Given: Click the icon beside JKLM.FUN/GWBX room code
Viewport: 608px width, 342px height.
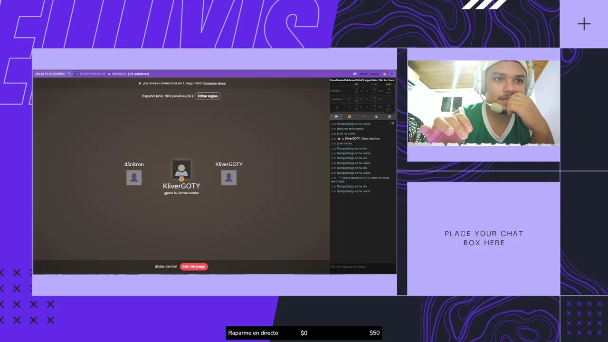Looking at the screenshot, I should [69, 74].
